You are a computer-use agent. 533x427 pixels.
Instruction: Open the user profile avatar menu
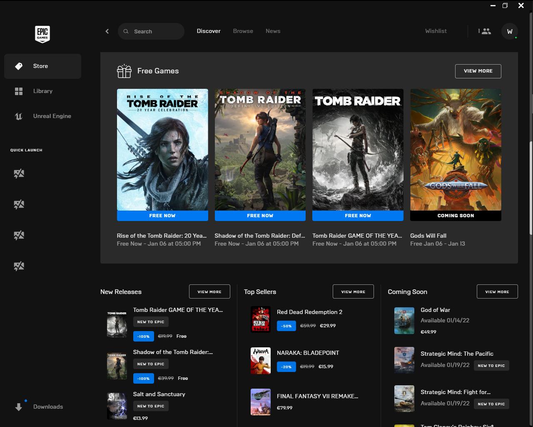[x=509, y=31]
